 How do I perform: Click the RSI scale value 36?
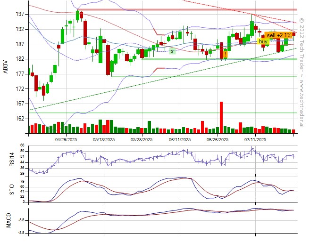(22, 168)
